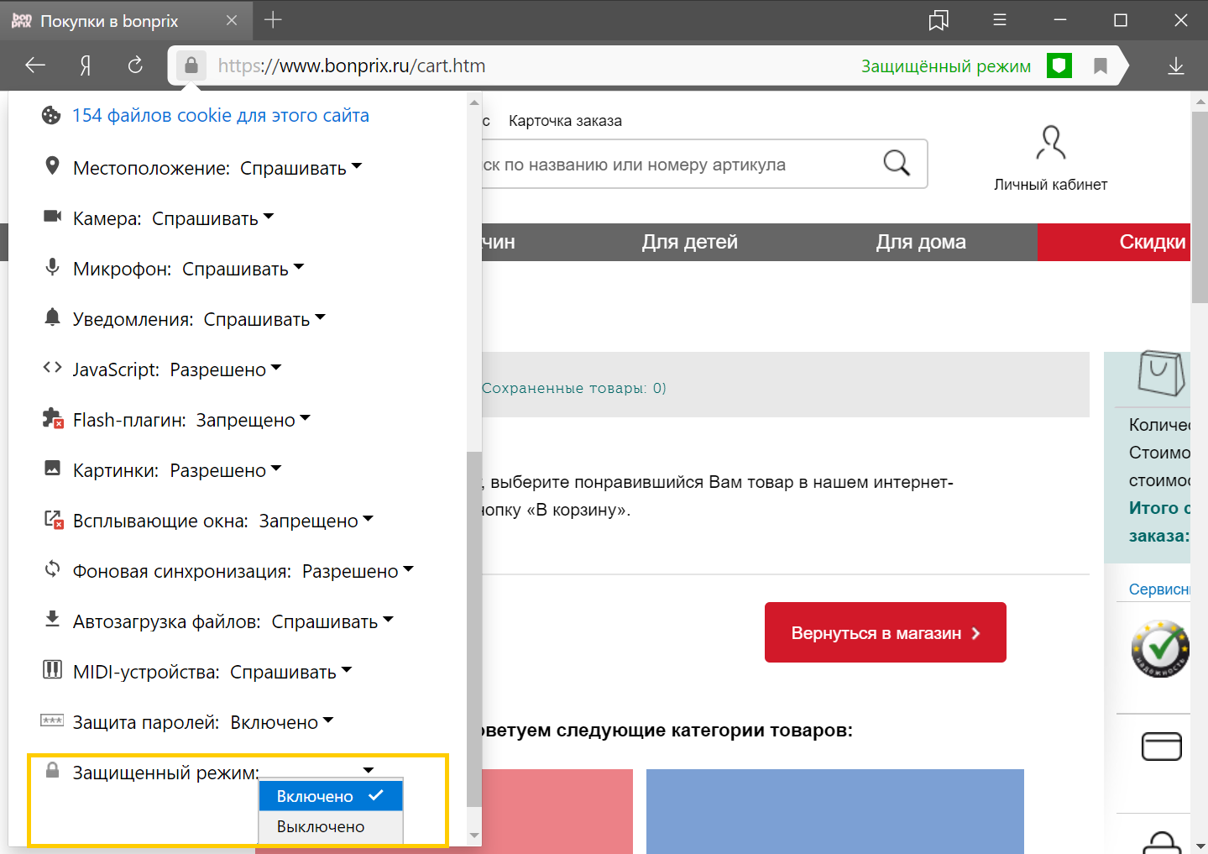Click the Картинки image icon
1208x854 pixels.
[x=52, y=469]
